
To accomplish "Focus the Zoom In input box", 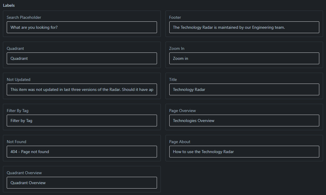I will click(244, 58).
